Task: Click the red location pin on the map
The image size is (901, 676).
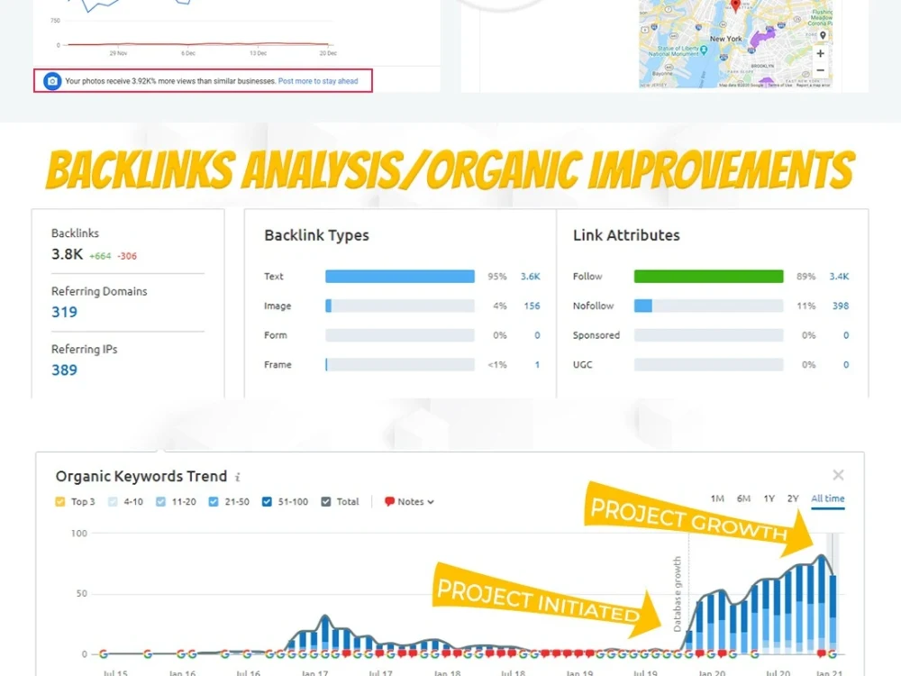Action: 735,5
